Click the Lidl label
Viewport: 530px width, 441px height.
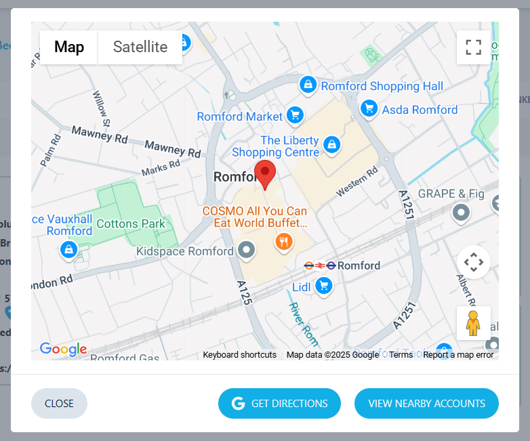[301, 288]
